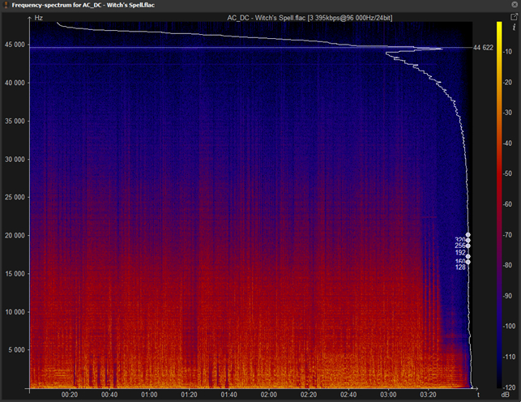The height and width of the screenshot is (402, 521).
Task: Click the -120 dB scale label
Action: tap(509, 387)
